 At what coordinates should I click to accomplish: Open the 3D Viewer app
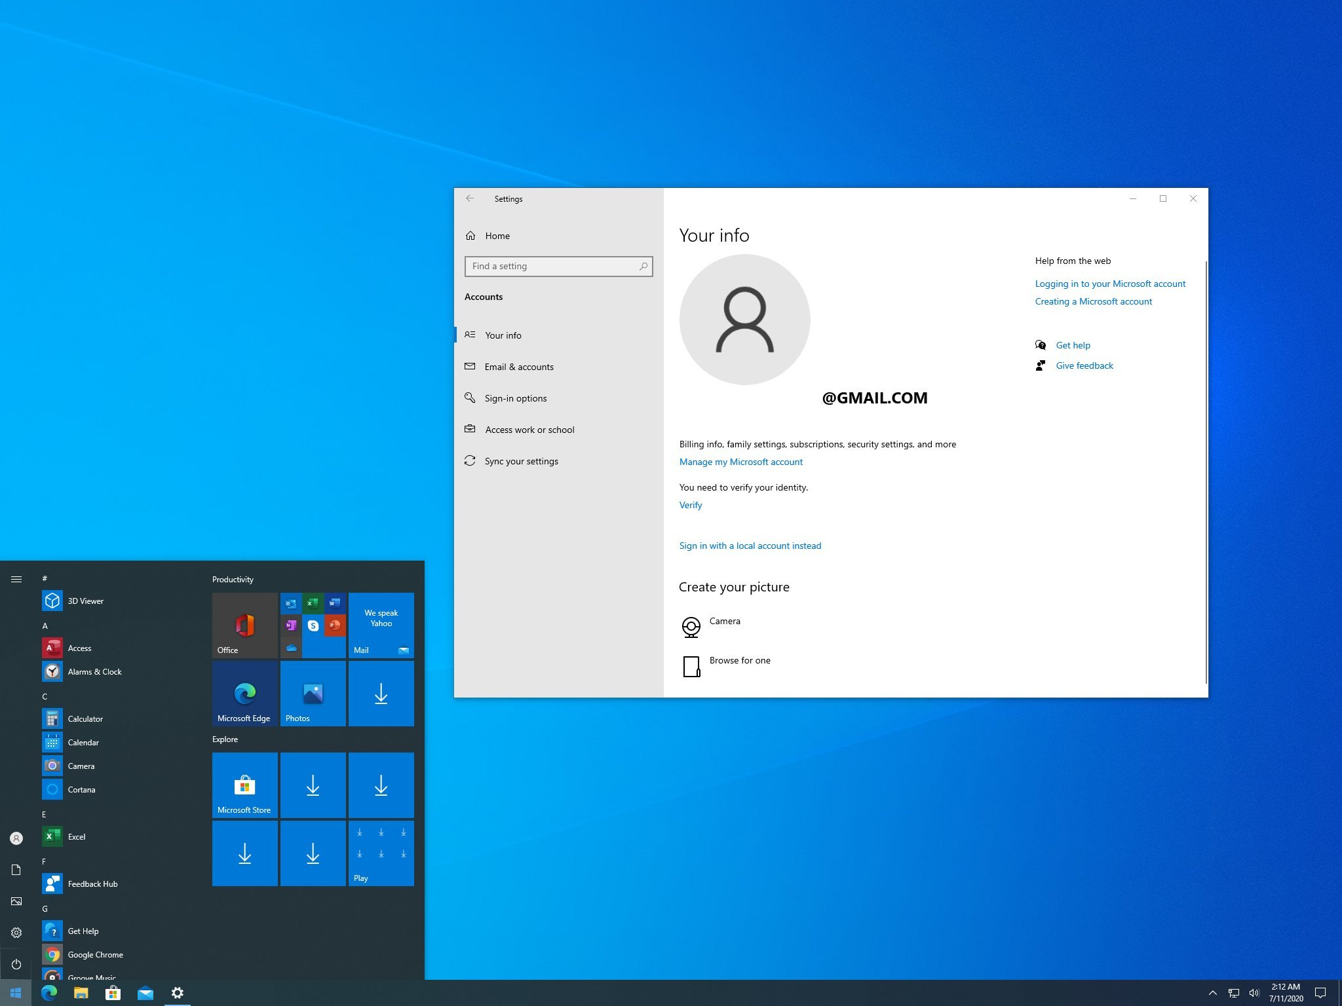(86, 599)
